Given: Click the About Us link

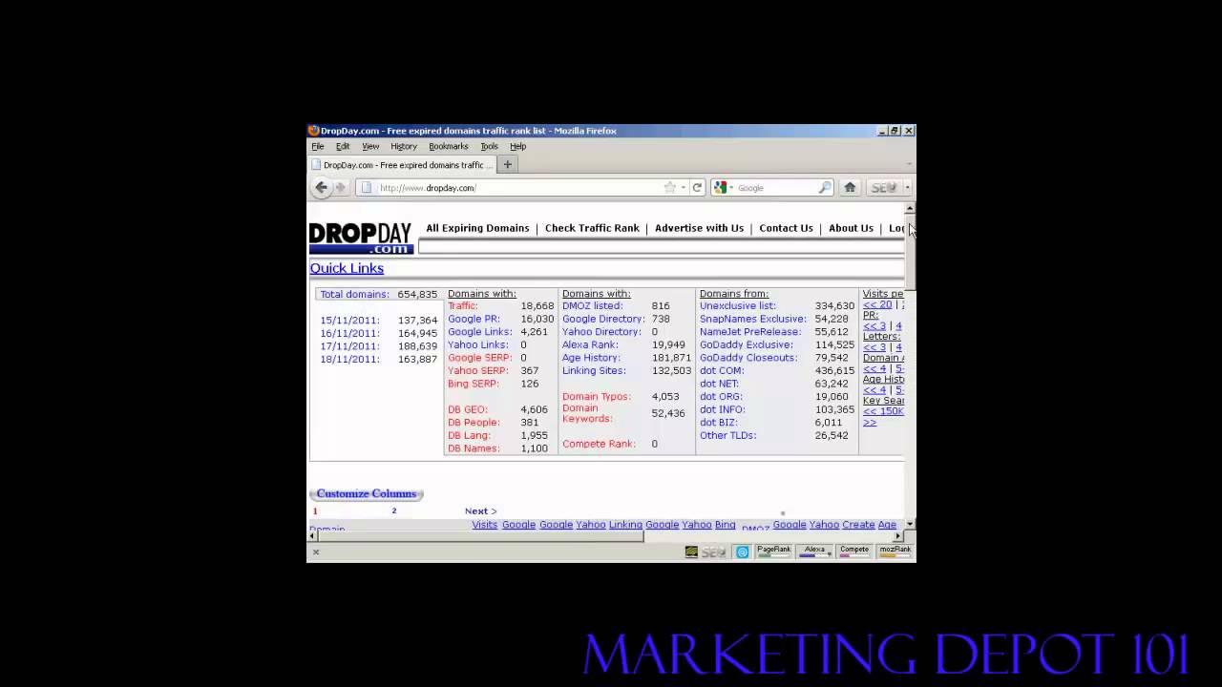Looking at the screenshot, I should 851,228.
